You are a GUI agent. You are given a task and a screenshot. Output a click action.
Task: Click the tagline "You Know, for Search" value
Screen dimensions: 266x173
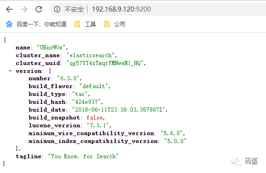[83, 156]
